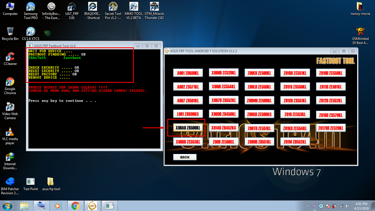Open Google Chrome desktop shortcut
The image size is (375, 211).
click(10, 86)
